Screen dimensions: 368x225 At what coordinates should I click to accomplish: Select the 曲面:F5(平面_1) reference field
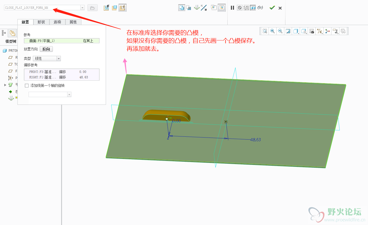point(62,41)
